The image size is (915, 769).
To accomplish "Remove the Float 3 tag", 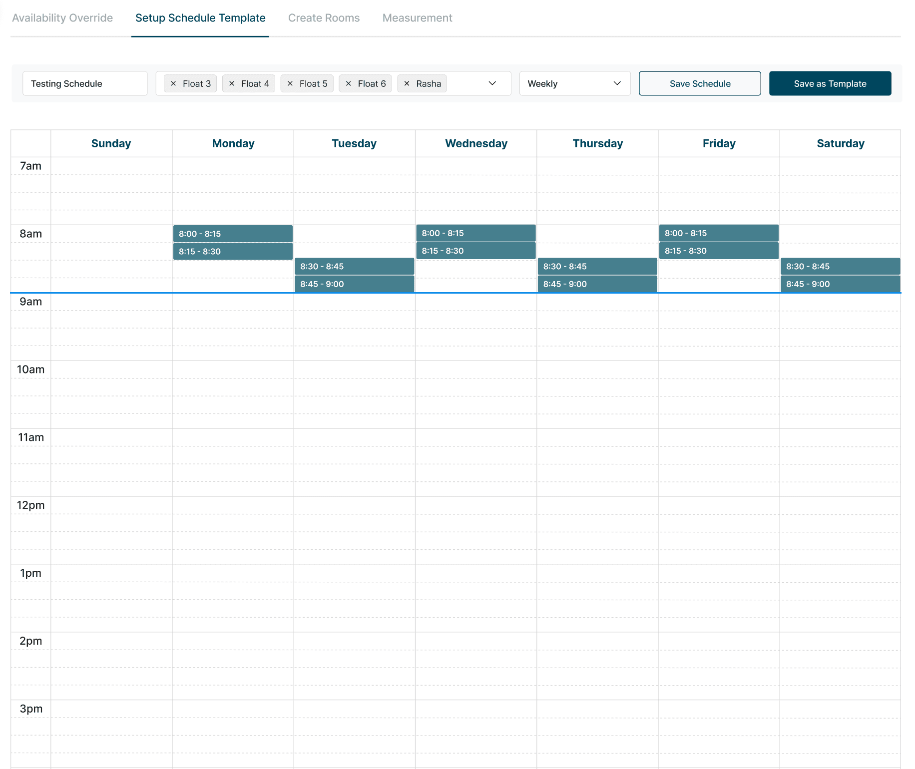I will click(173, 84).
